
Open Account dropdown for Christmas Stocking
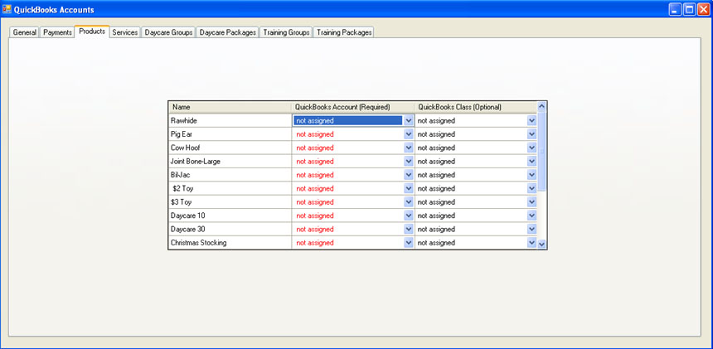click(x=409, y=243)
